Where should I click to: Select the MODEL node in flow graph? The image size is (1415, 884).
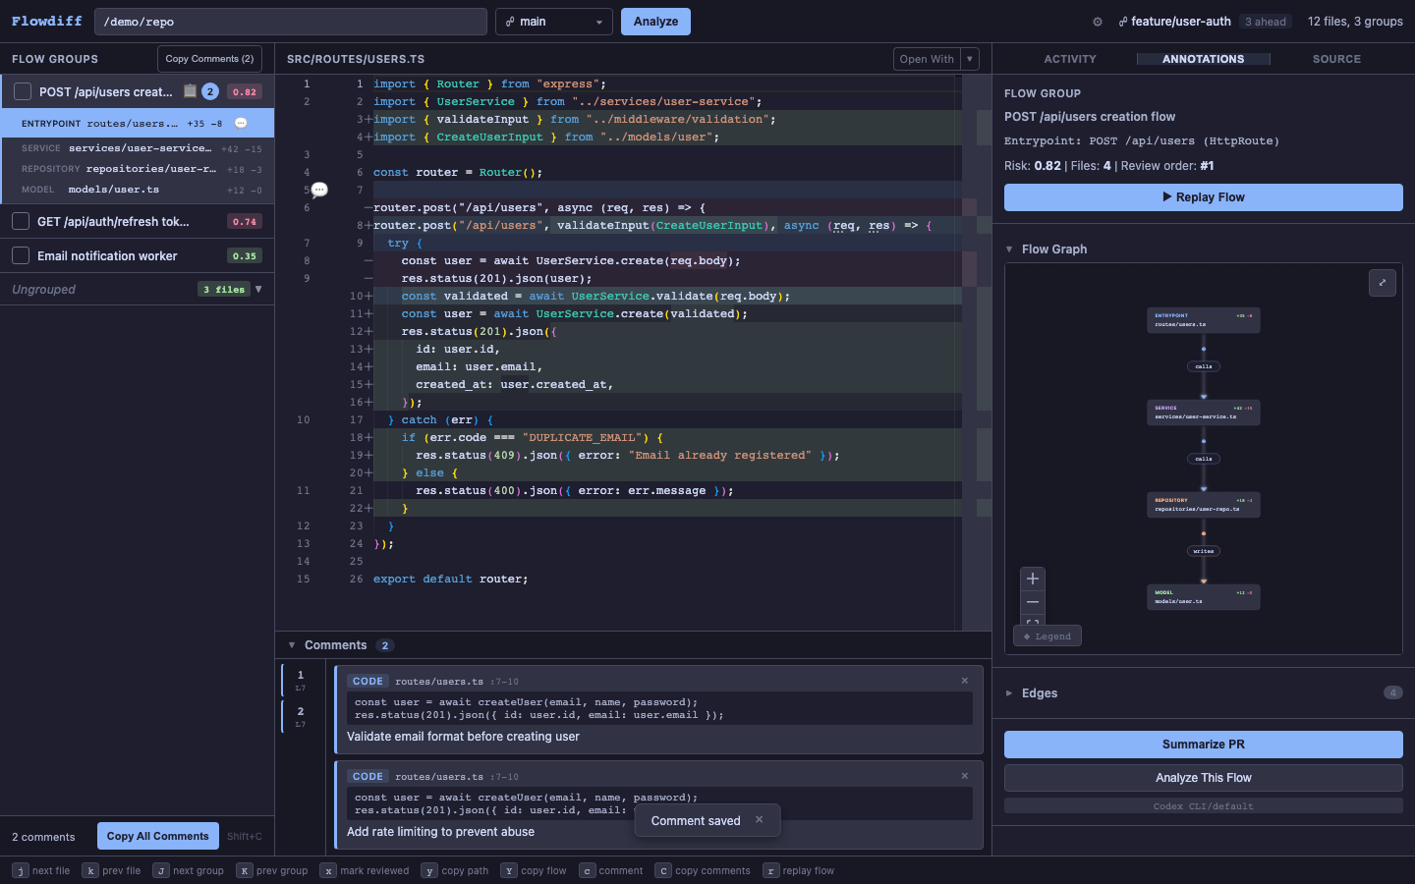click(1204, 597)
